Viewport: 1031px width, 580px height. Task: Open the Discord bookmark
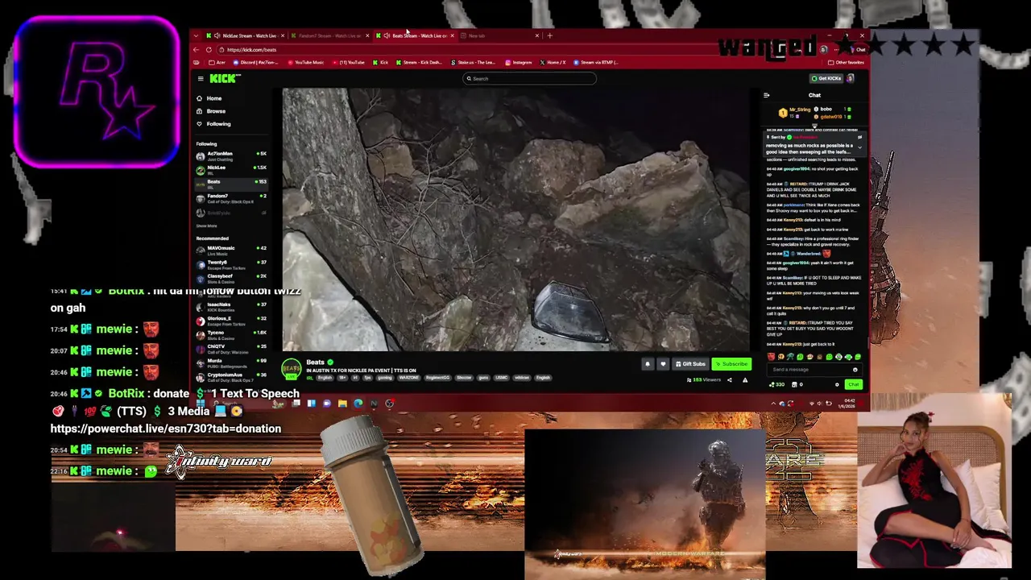pos(257,62)
